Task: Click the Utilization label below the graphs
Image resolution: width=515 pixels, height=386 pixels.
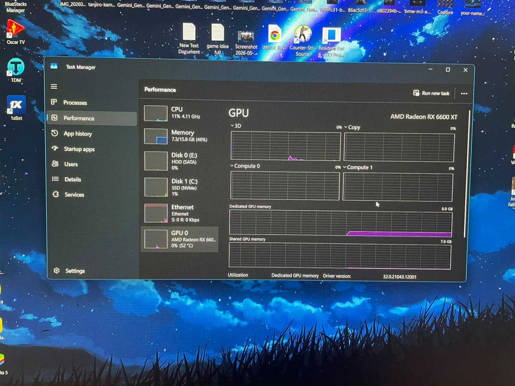Action: pos(238,275)
